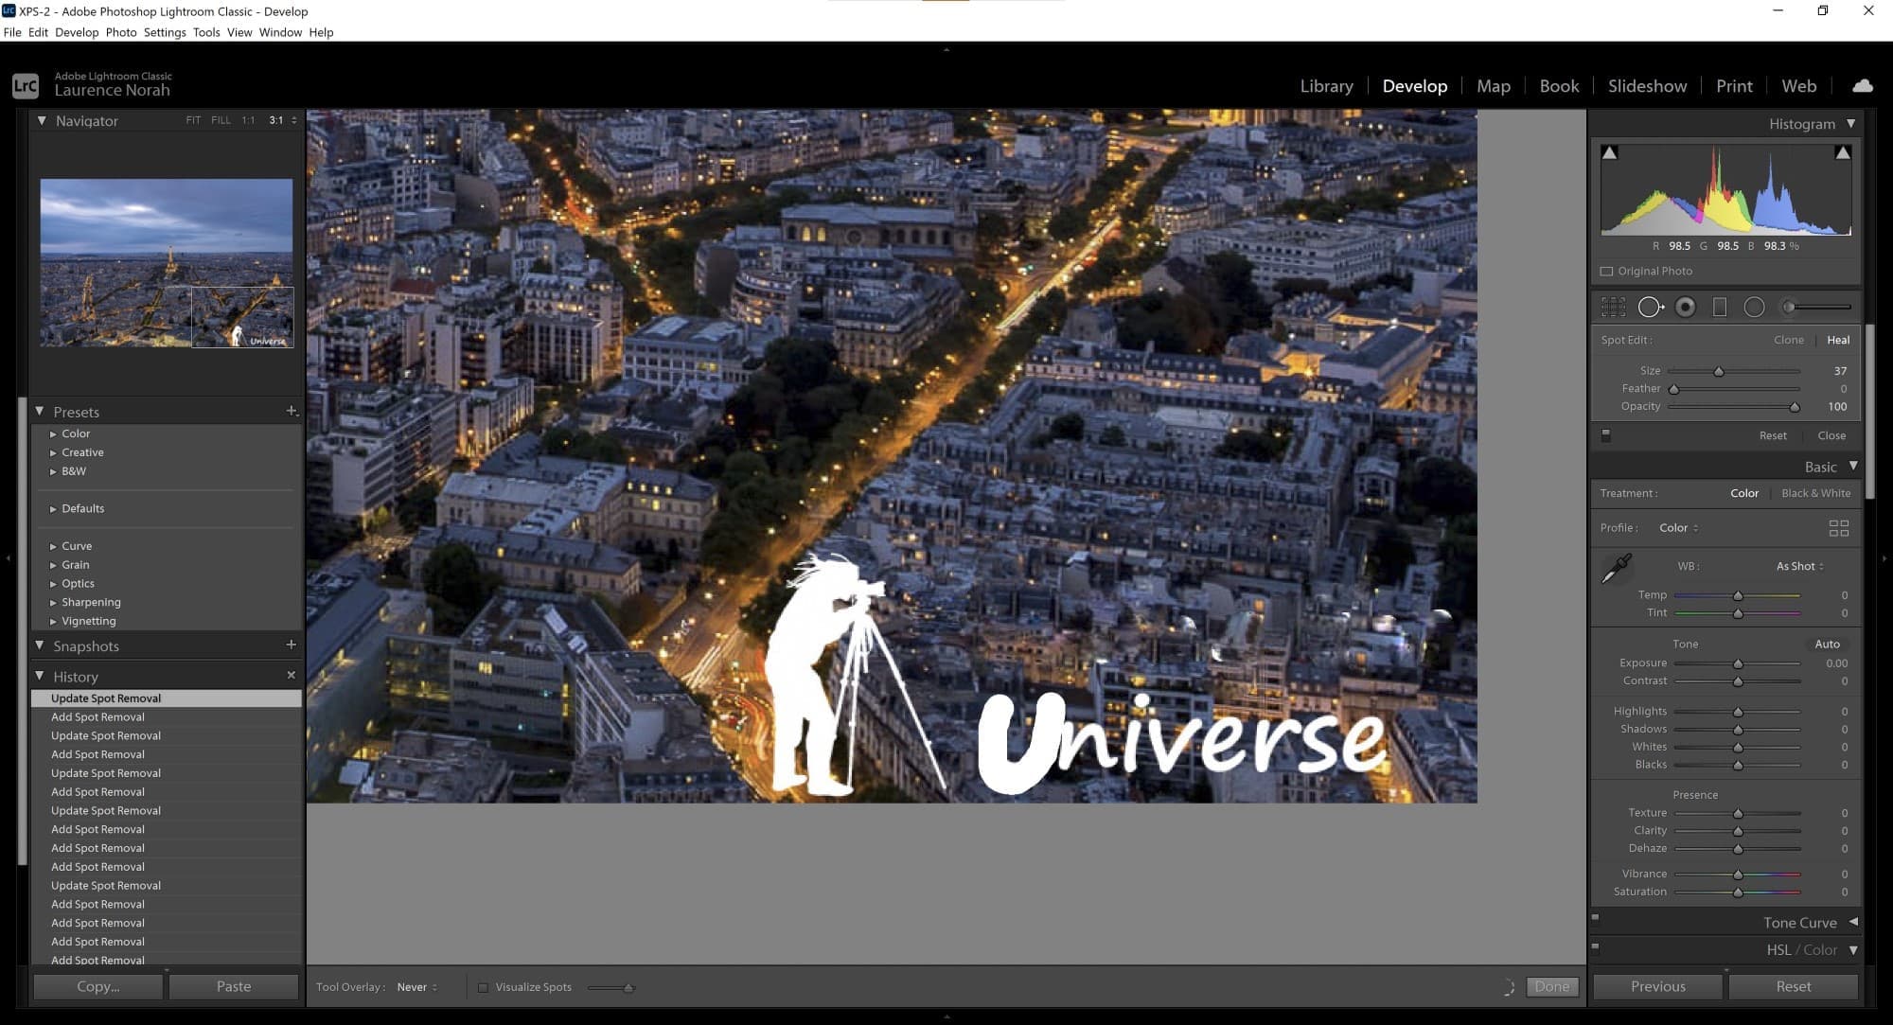Switch spot edit mode to Clone

1788,340
